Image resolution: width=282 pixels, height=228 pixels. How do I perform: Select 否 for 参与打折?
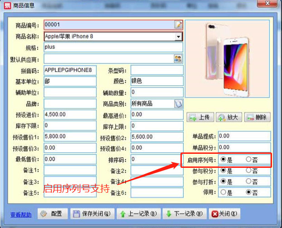248,181
